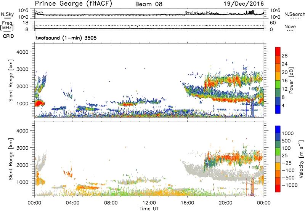Click the "08:00" time axis label
Viewport: 305px width, 211px height.
(111, 203)
